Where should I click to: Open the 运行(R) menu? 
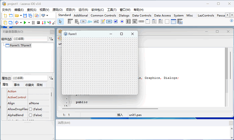tap(83, 10)
